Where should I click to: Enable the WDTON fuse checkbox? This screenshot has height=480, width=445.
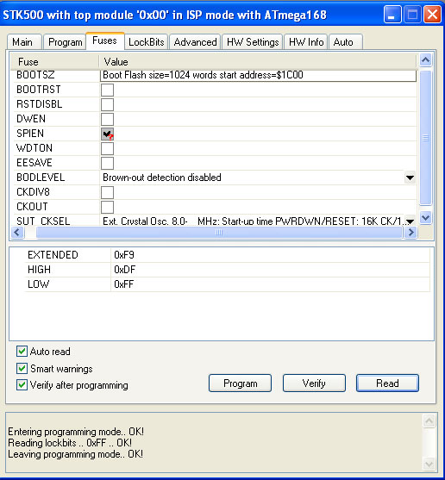coord(107,149)
